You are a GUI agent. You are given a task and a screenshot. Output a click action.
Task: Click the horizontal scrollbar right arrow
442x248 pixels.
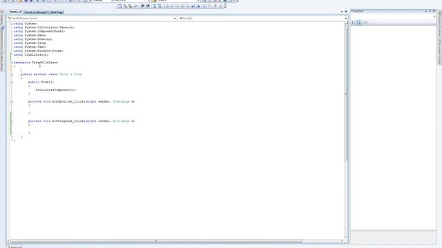point(342,241)
